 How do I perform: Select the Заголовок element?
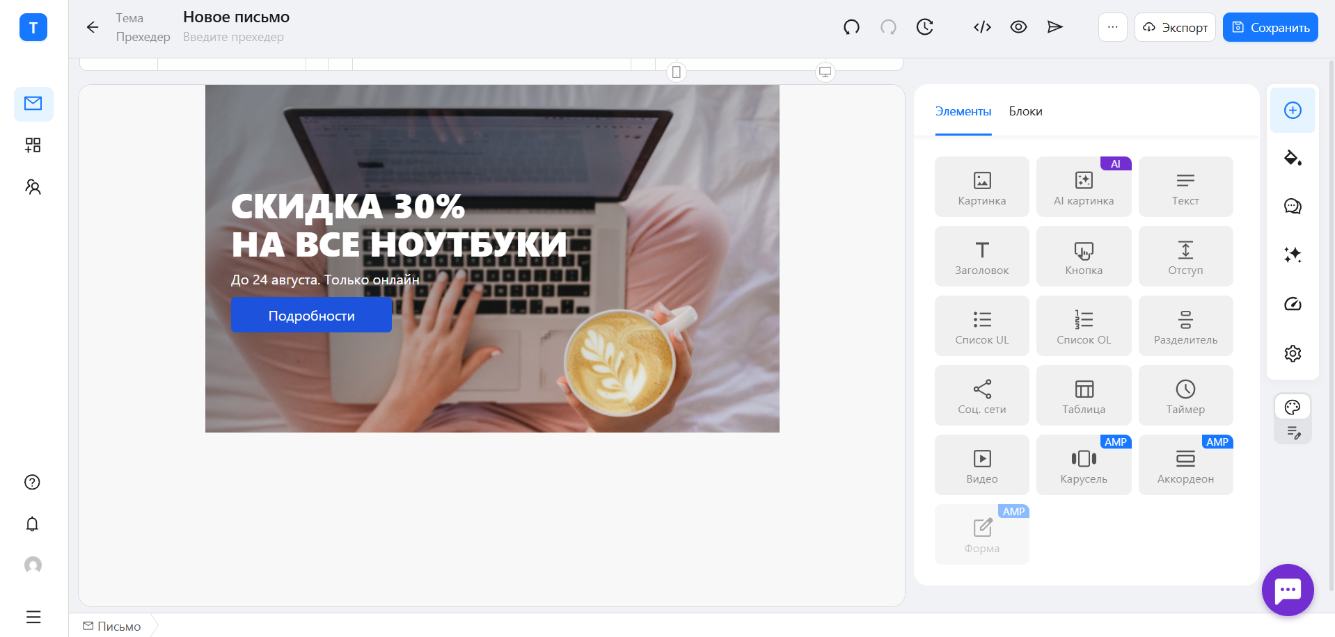click(x=981, y=256)
